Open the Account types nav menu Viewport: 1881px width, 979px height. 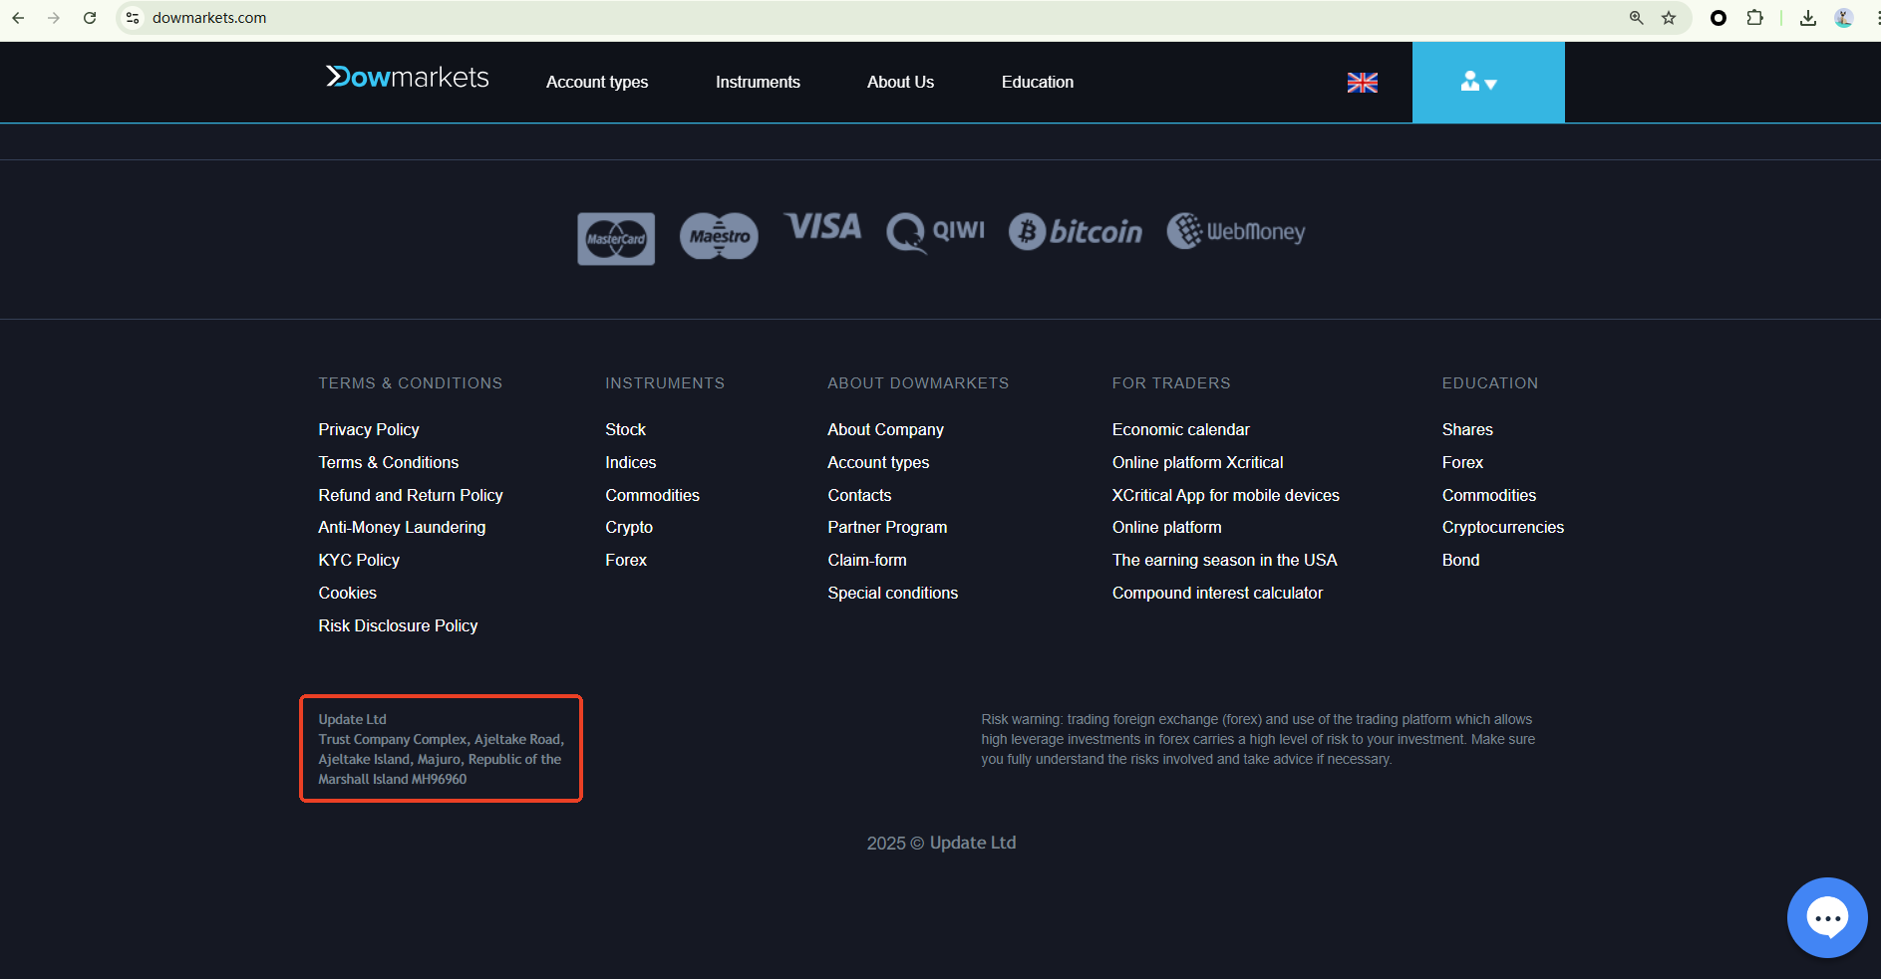(597, 83)
